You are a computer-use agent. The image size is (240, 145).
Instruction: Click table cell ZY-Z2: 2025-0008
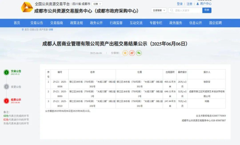pos(60,84)
